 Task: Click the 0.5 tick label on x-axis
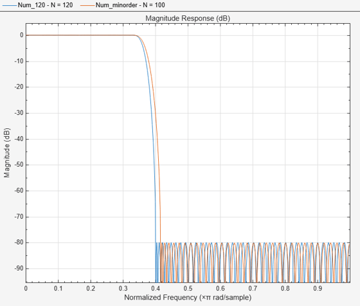(188, 289)
